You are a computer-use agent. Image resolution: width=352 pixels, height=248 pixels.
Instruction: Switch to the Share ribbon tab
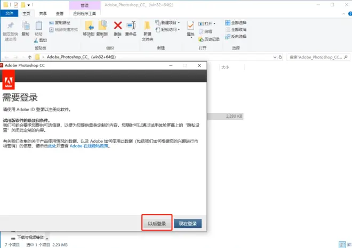(x=43, y=14)
